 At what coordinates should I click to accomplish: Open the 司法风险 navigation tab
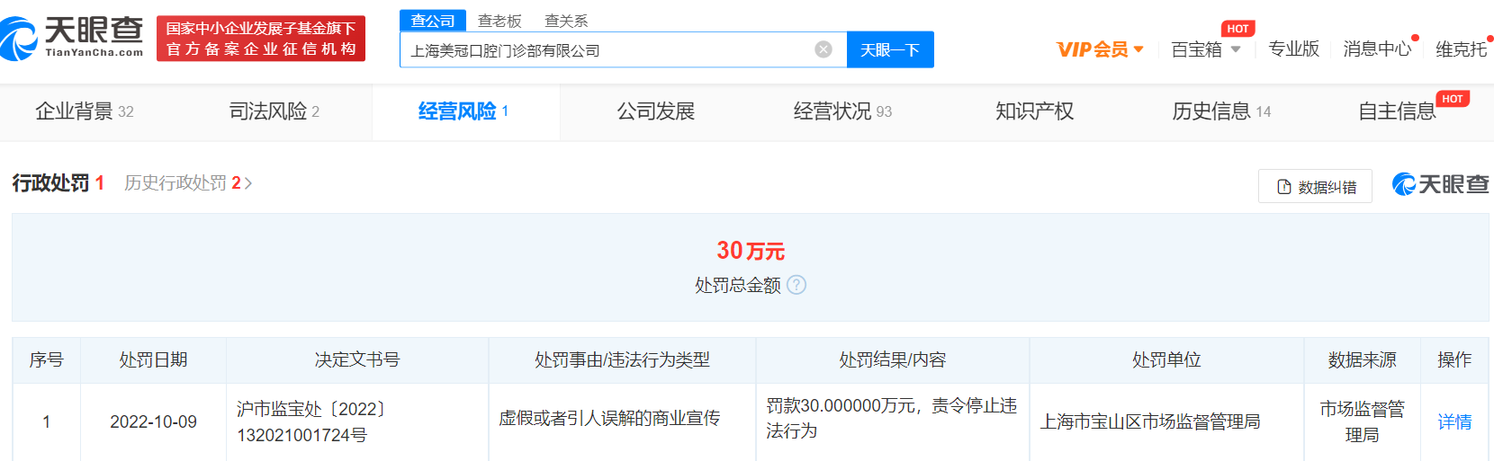click(x=274, y=111)
